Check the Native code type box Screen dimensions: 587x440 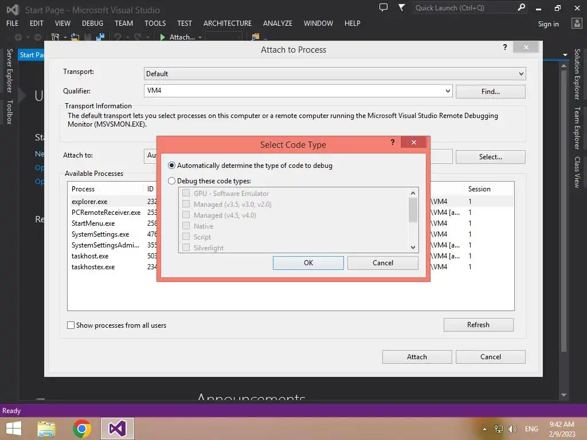[x=186, y=226]
